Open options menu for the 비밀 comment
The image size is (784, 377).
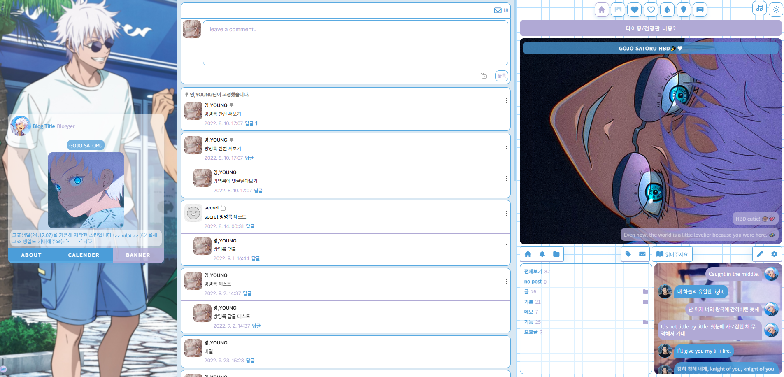click(x=506, y=349)
